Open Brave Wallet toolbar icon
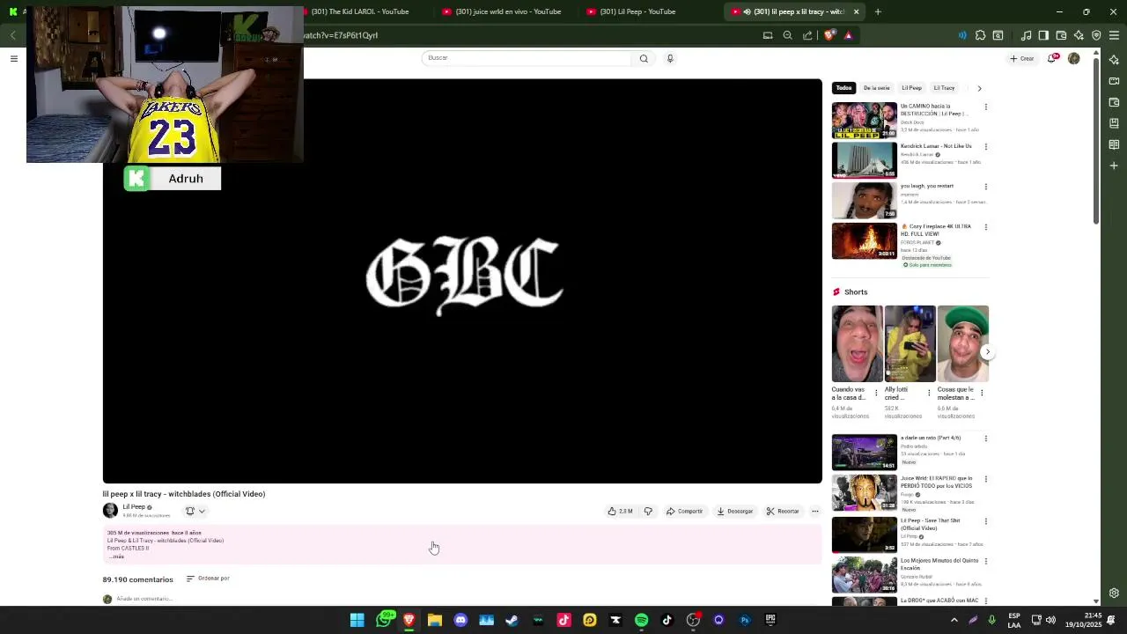 [1061, 35]
